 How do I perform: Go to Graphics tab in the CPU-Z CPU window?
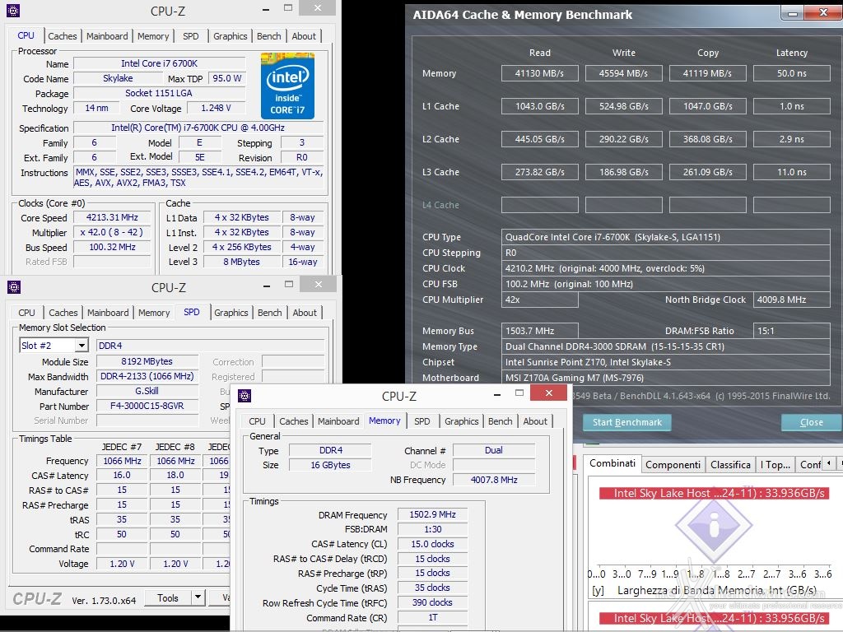[x=231, y=36]
